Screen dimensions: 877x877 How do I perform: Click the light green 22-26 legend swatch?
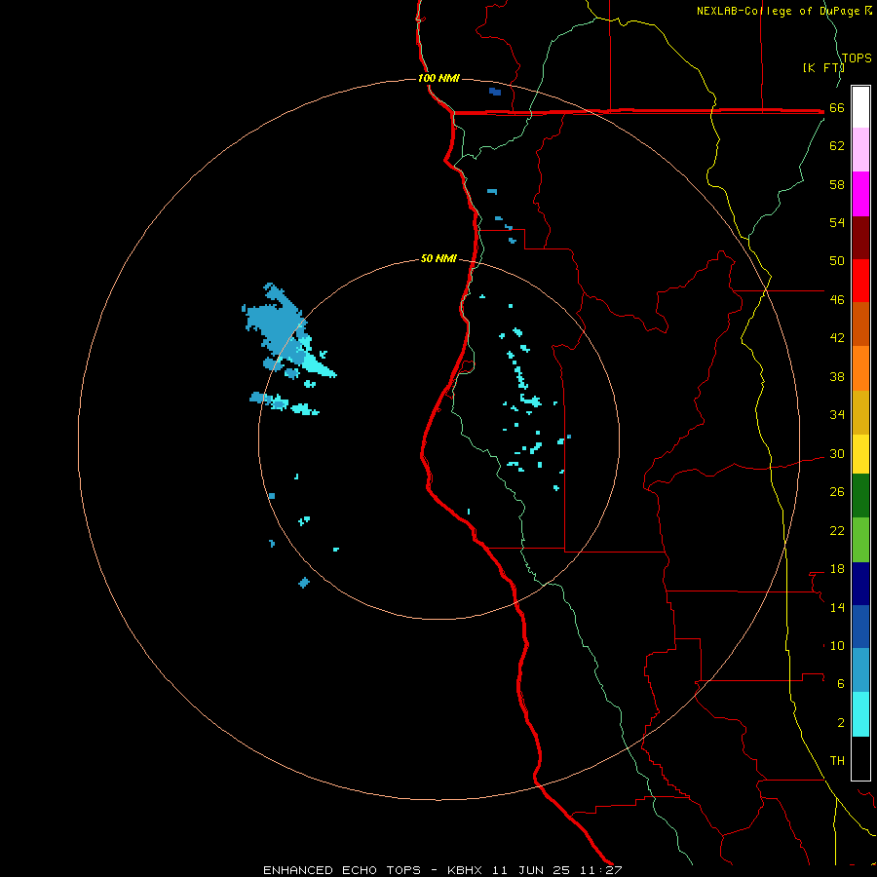tap(860, 540)
